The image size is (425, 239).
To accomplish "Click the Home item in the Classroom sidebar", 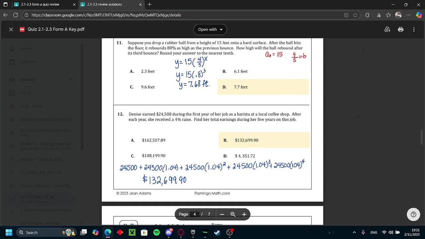I will (26, 48).
